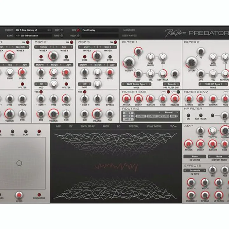Screen dimensions: 229x229
Task: Toggle XY COMMANDS LED
Action: click(39, 195)
